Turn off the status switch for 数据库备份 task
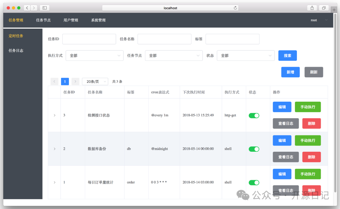The height and width of the screenshot is (209, 340). point(254,149)
